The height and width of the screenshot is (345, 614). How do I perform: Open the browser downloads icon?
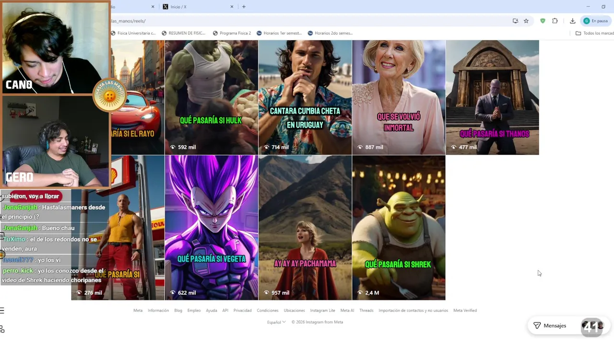pos(572,21)
